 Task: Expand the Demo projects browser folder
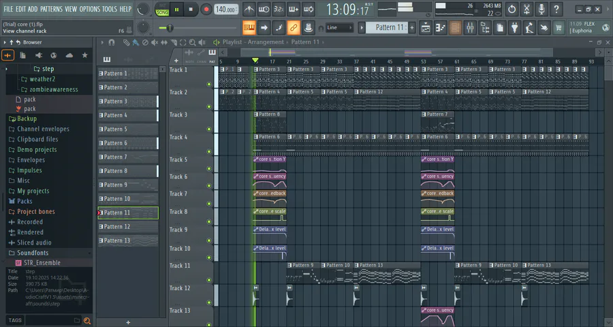37,149
